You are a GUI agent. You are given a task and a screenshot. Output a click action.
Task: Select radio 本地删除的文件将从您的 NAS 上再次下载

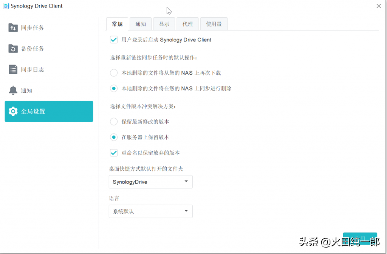[114, 73]
